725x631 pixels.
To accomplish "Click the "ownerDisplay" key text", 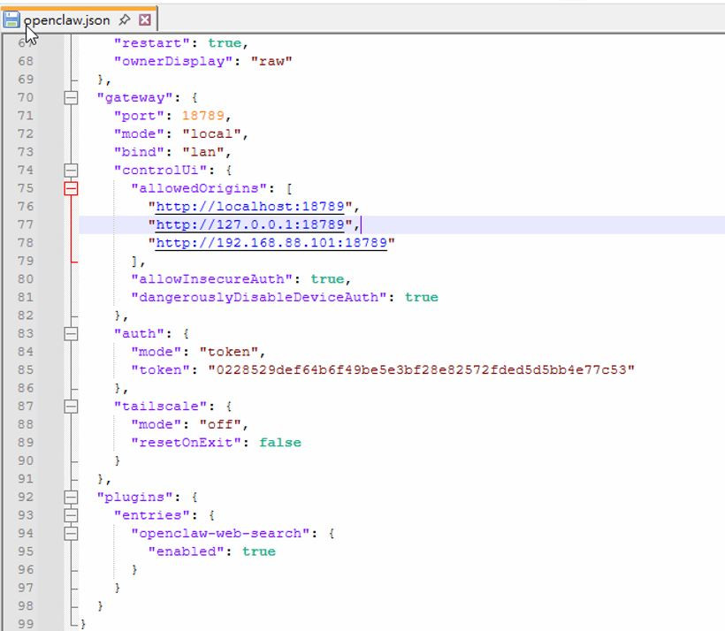I will tap(173, 61).
